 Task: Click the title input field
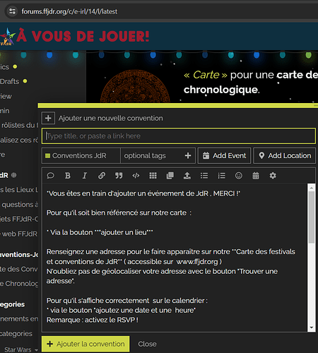179,136
